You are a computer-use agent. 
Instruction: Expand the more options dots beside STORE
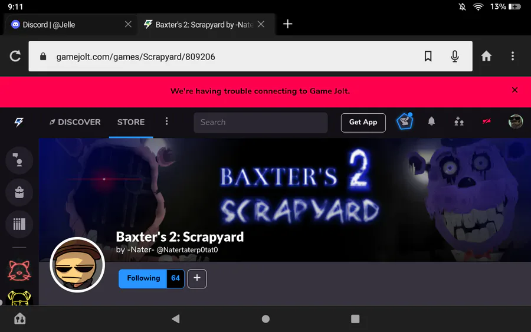coord(166,121)
